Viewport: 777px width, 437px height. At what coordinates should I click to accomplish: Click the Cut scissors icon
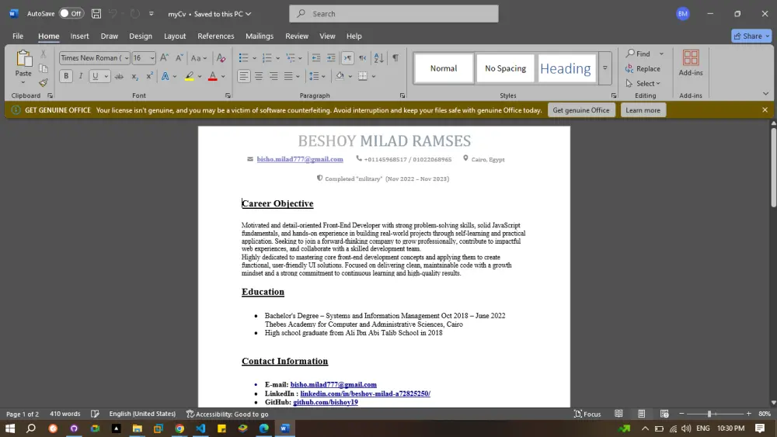pos(44,54)
